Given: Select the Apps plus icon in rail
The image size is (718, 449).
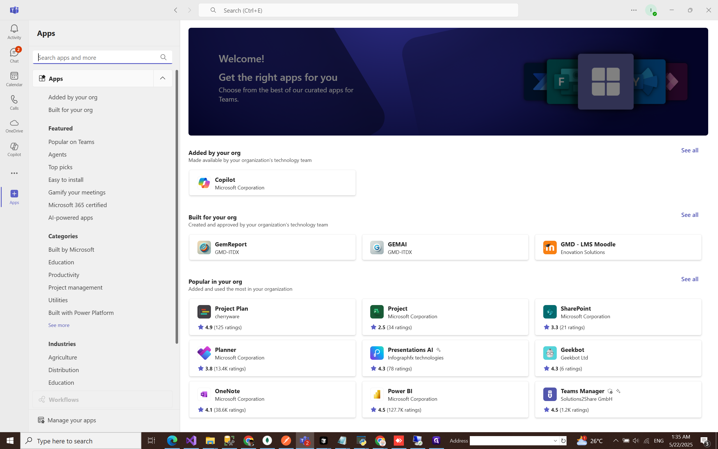Looking at the screenshot, I should 14,197.
